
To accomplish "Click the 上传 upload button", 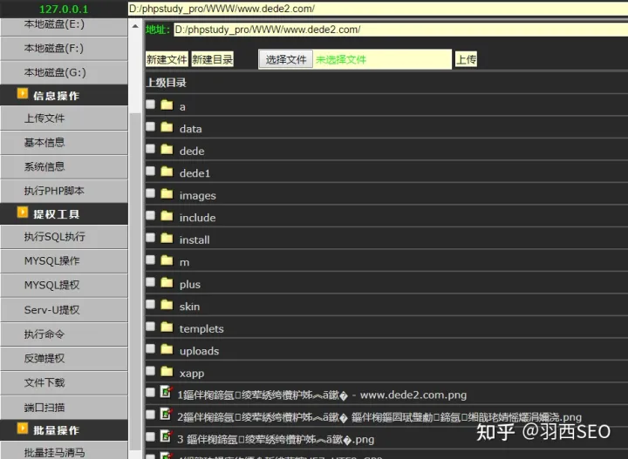I will 466,59.
